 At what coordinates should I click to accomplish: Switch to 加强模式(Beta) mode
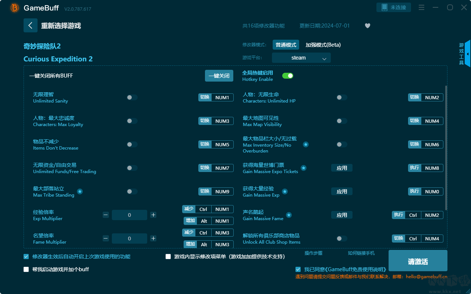(324, 44)
